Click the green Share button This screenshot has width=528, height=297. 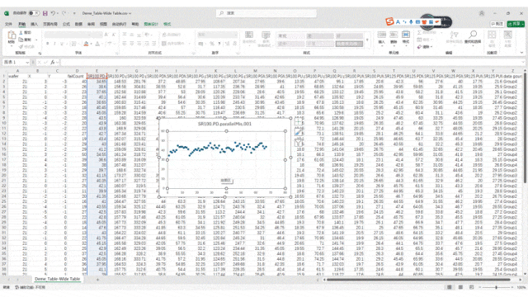[516, 24]
